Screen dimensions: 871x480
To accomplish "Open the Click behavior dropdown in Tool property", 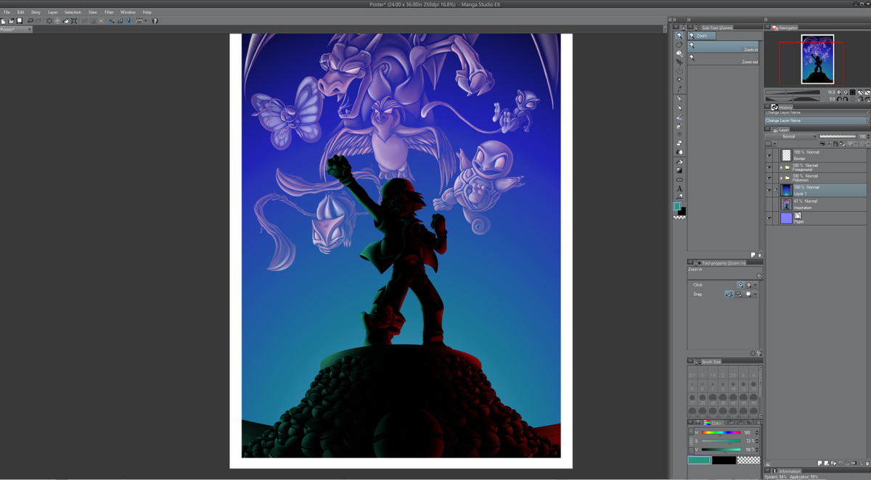I will pos(756,285).
